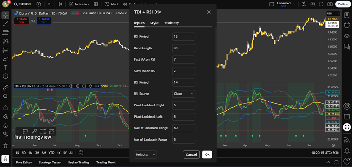The height and width of the screenshot is (167, 352).
Task: Open the Indicators dialog
Action: tap(79, 4)
